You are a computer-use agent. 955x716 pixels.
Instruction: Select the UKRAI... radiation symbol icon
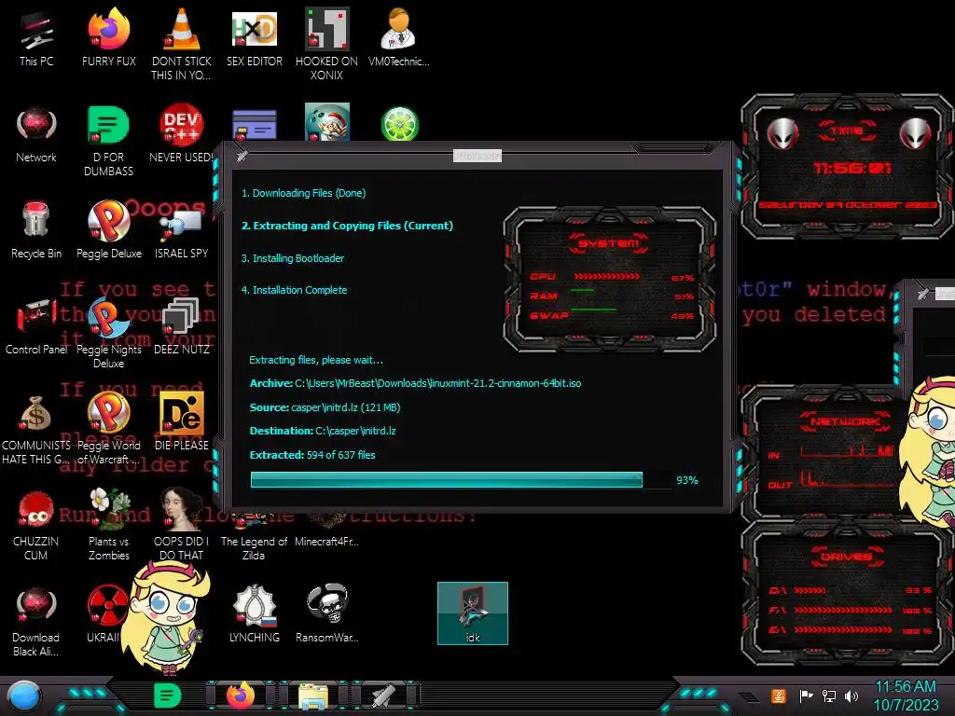point(104,615)
